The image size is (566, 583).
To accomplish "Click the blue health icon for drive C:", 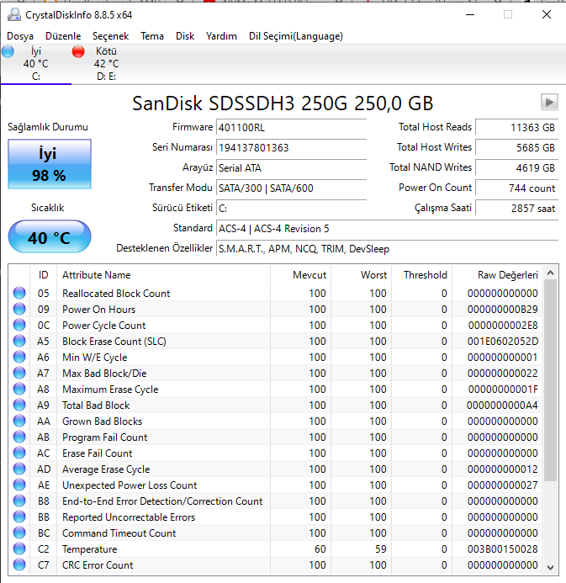I will coord(8,51).
